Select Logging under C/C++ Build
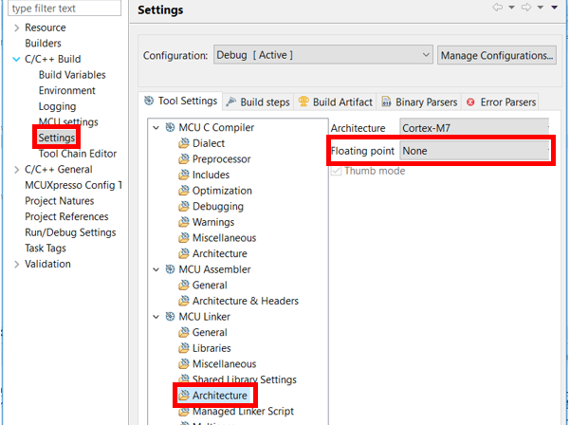Screen dimensions: 570x425 pos(58,106)
